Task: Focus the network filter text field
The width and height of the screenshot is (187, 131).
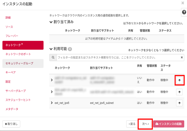Action: 117,57
